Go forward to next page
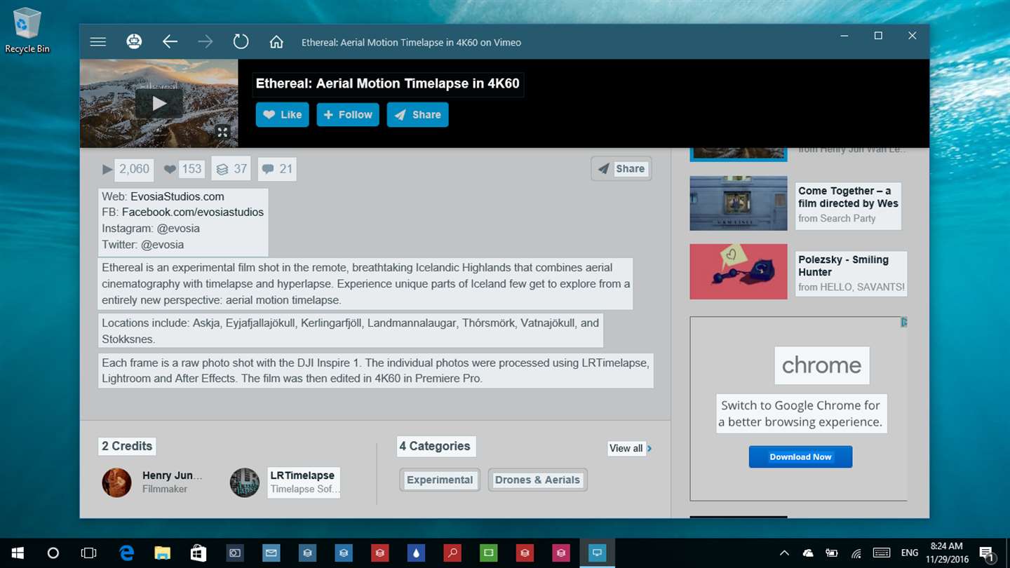 click(x=206, y=42)
